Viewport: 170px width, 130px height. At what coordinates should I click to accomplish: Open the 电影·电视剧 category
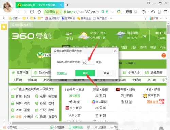point(46,96)
